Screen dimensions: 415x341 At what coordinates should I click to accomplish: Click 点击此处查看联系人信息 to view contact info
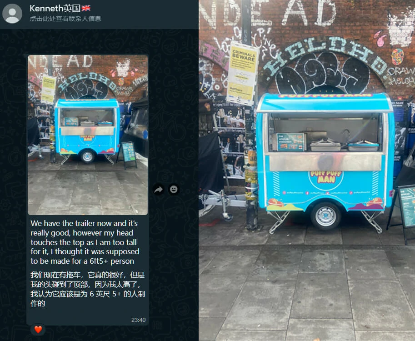(65, 19)
